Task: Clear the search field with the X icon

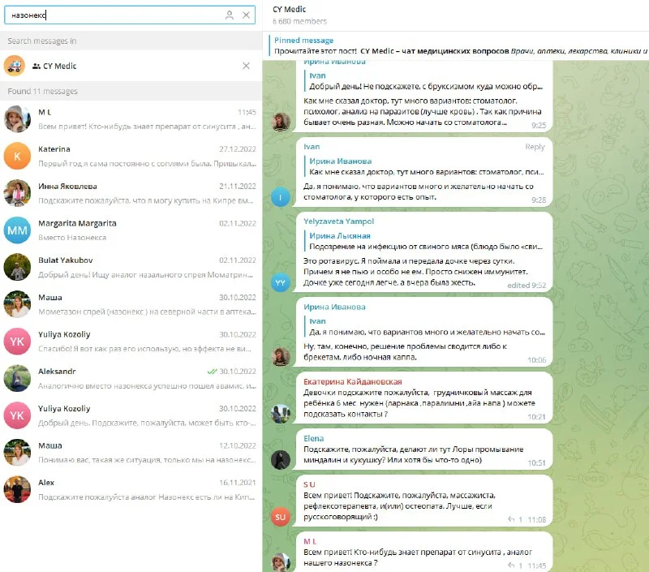Action: pos(246,15)
